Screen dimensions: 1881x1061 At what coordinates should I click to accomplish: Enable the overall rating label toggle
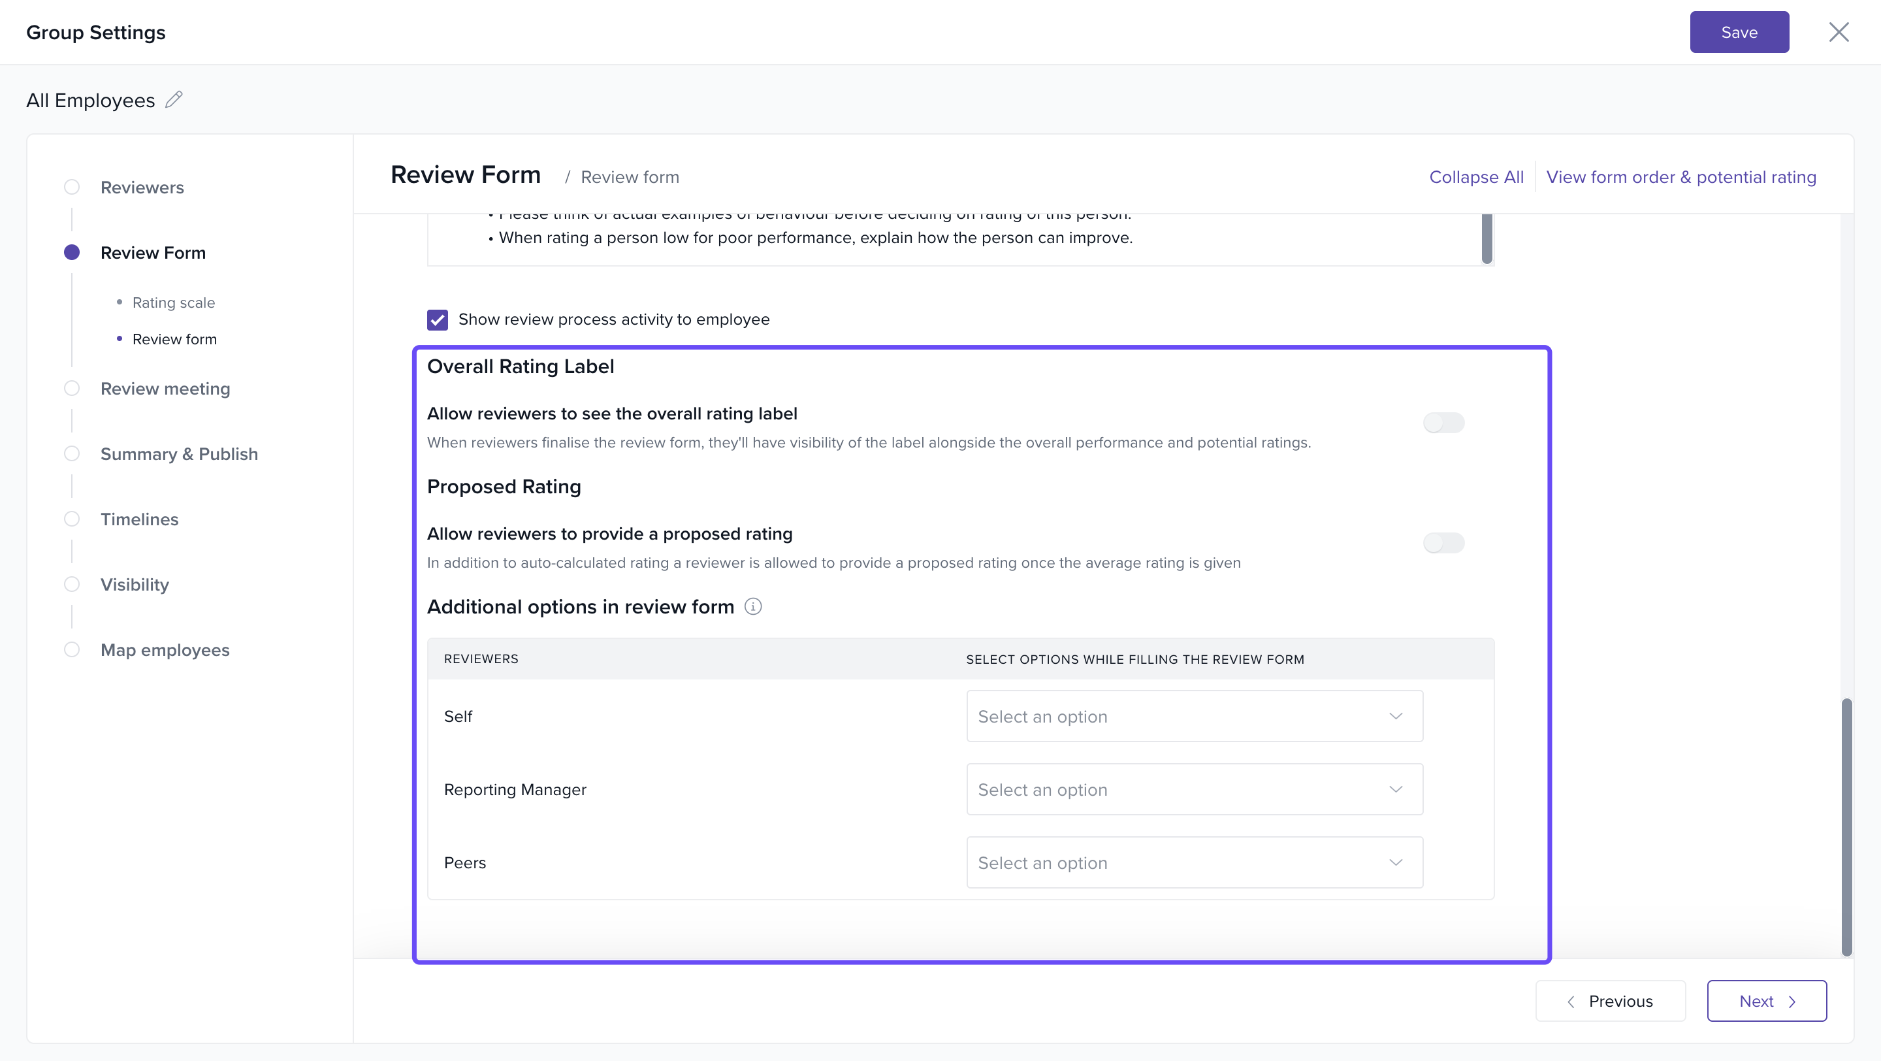1443,423
